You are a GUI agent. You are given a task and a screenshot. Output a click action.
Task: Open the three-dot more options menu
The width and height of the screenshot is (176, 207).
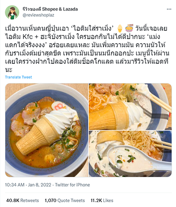169,9
